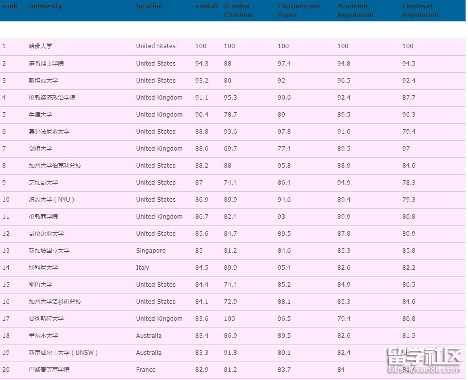Select 麻省理工学院 in the university column
468x380 pixels.
click(x=46, y=64)
